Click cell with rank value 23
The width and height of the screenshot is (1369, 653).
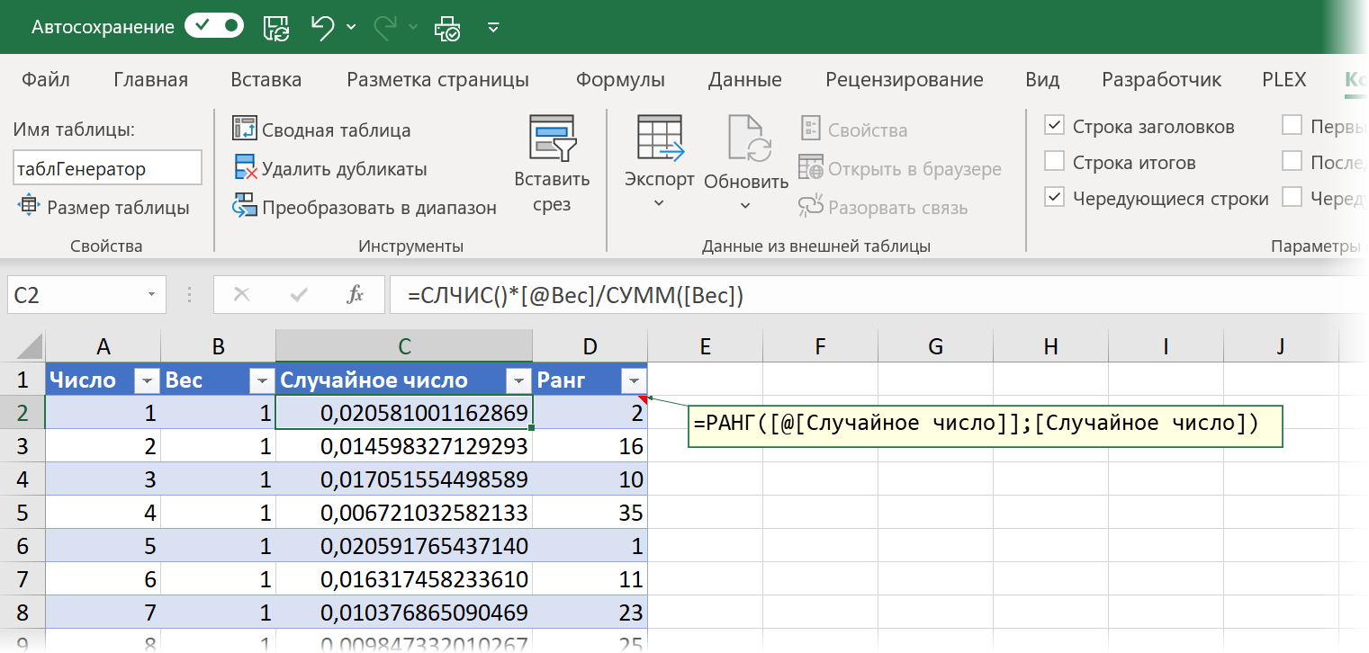590,613
